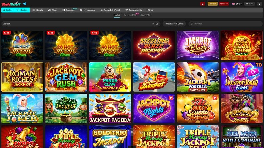The height and width of the screenshot is (148, 264).
Task: Click the UK flag language icon
Action: click(233, 4)
